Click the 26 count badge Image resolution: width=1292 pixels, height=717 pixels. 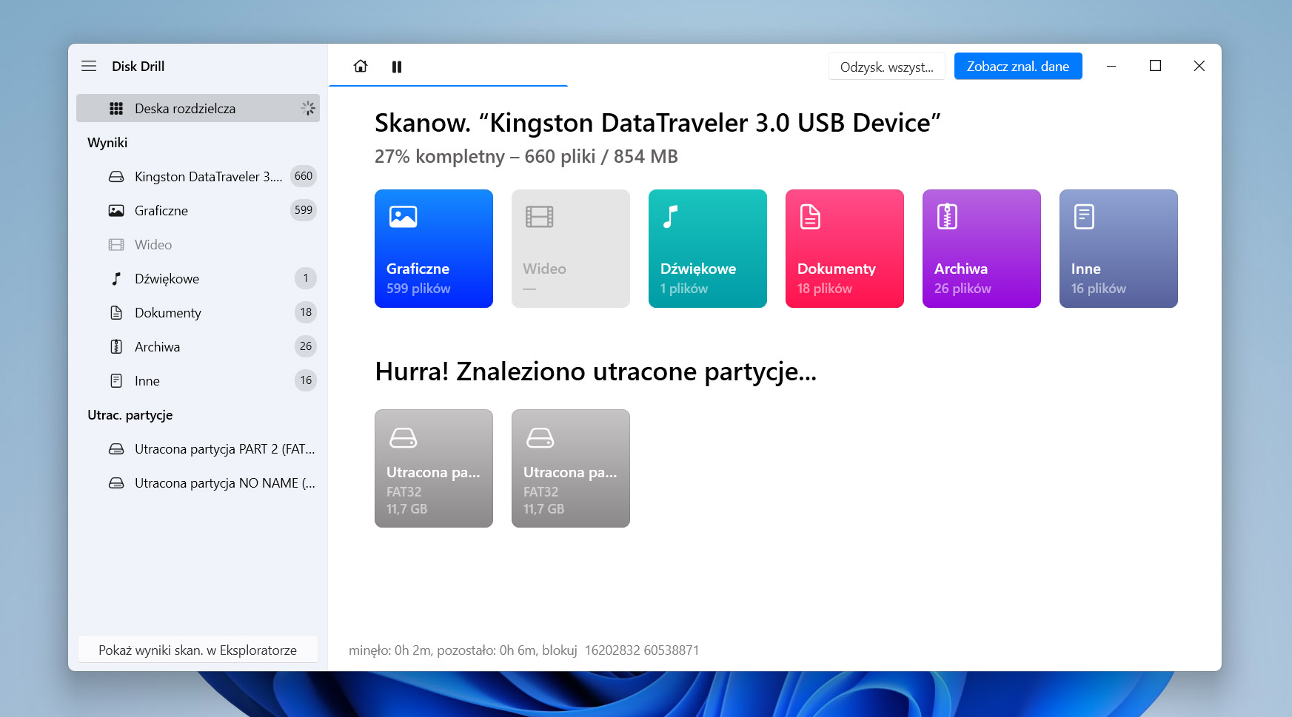(306, 346)
